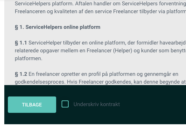Click paragraph starting '§ 1.2 En freelancer opretter'
The width and height of the screenshot is (186, 131).
[x=101, y=78]
